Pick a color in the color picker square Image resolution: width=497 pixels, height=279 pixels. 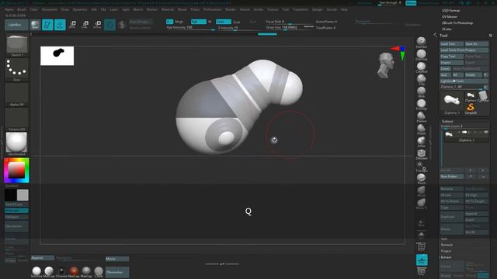[x=16, y=170]
